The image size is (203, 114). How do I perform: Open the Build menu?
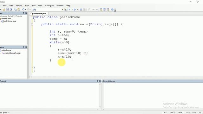[27, 6]
